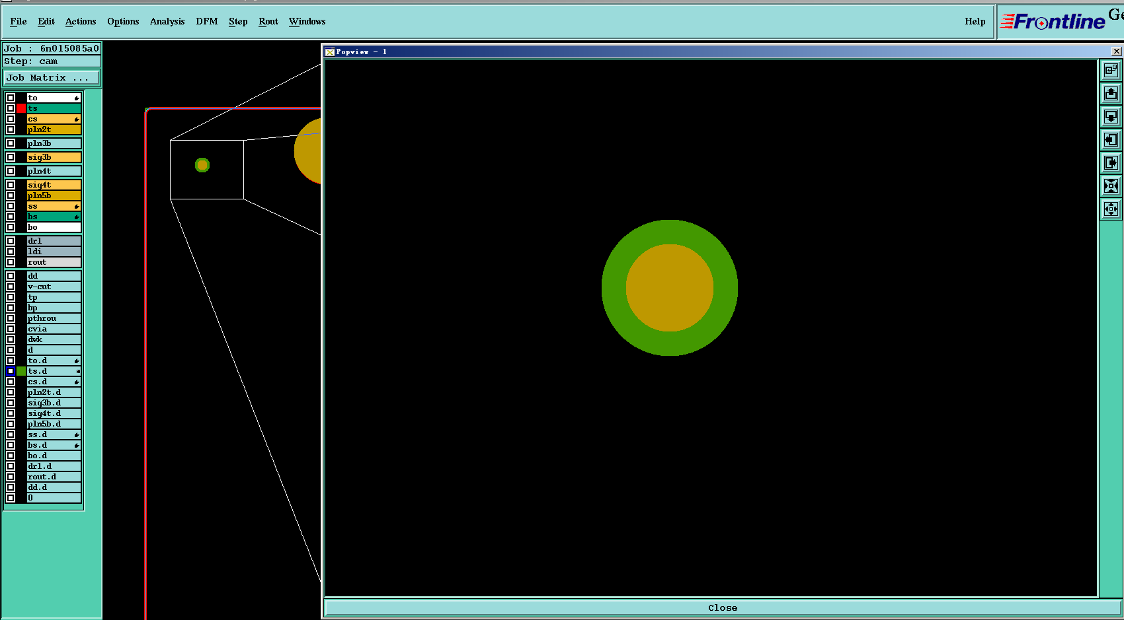Click the marker icon on 'cs.d' layer

click(x=77, y=382)
